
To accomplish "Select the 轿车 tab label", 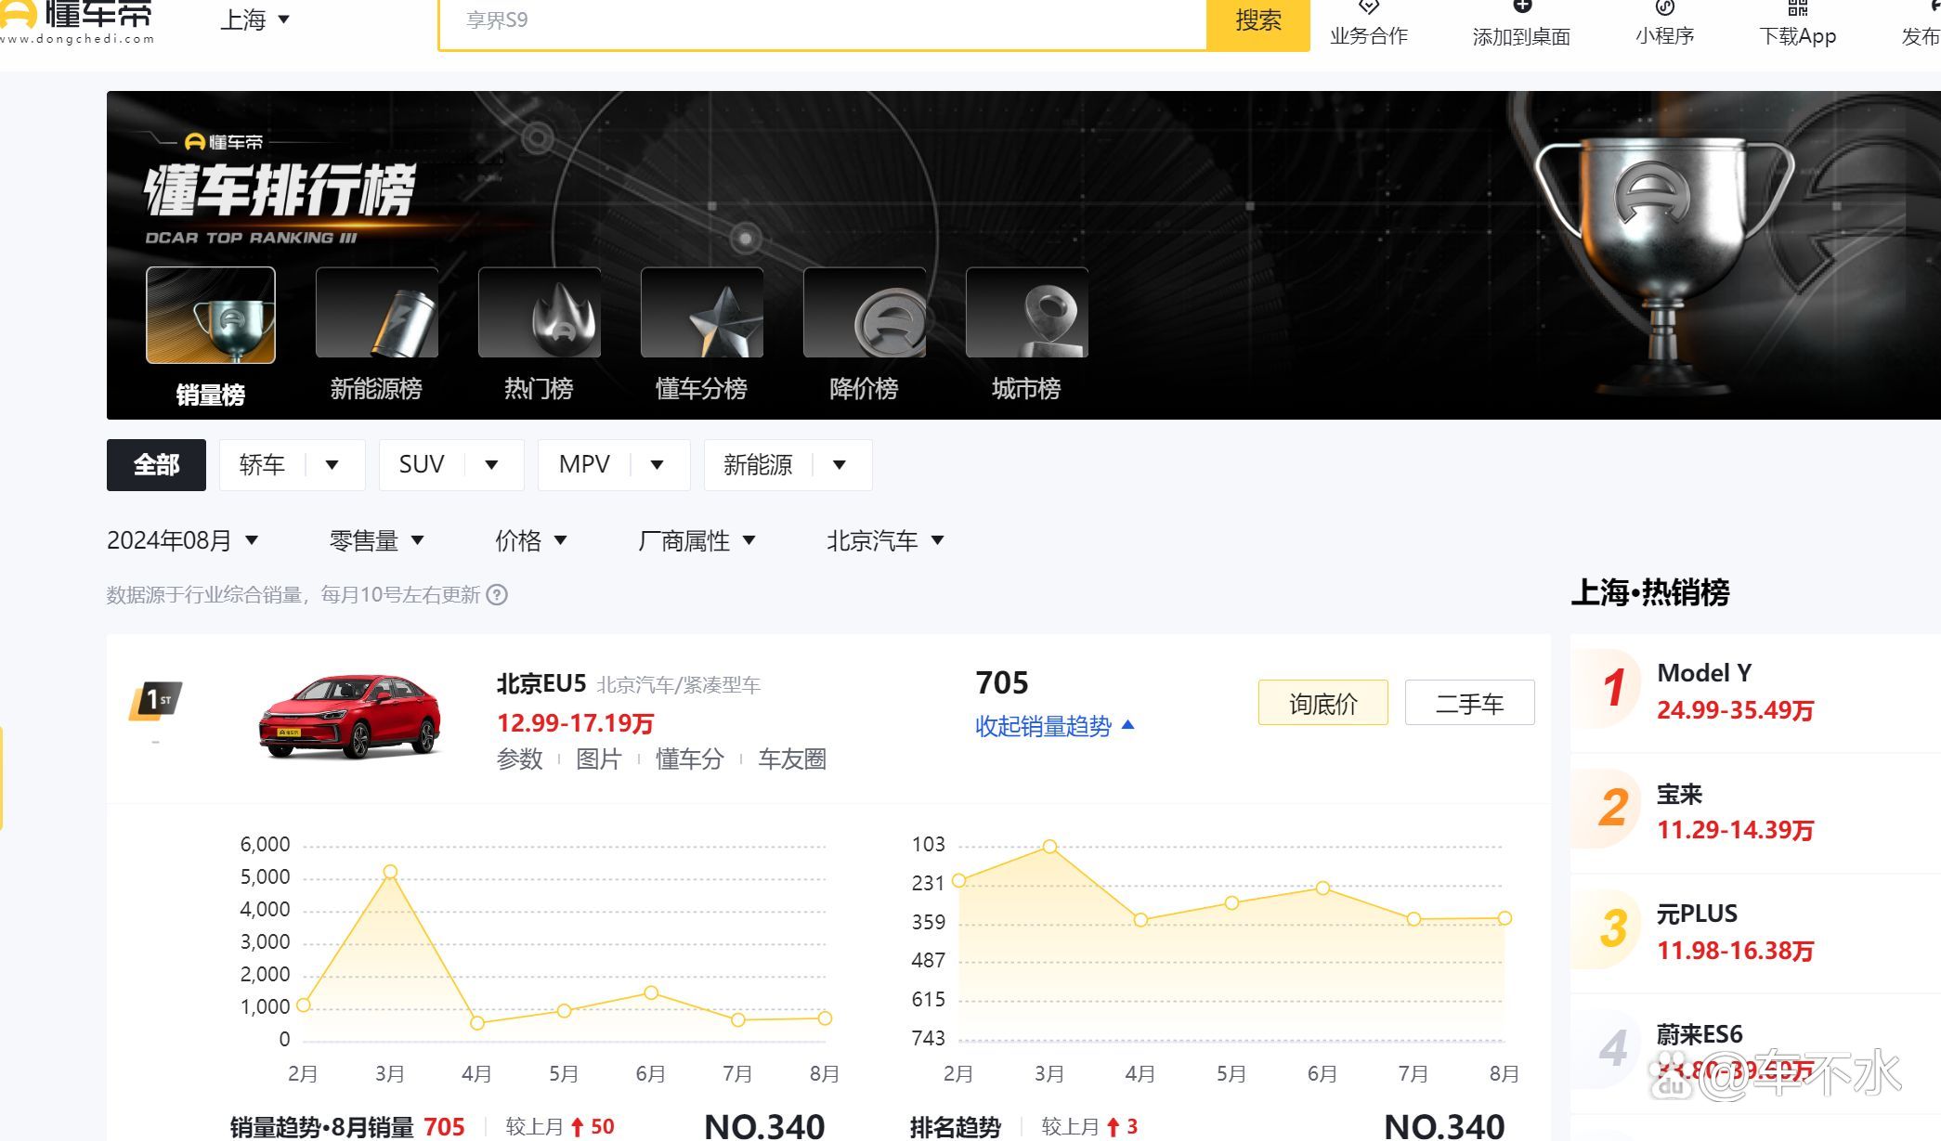I will coord(262,465).
